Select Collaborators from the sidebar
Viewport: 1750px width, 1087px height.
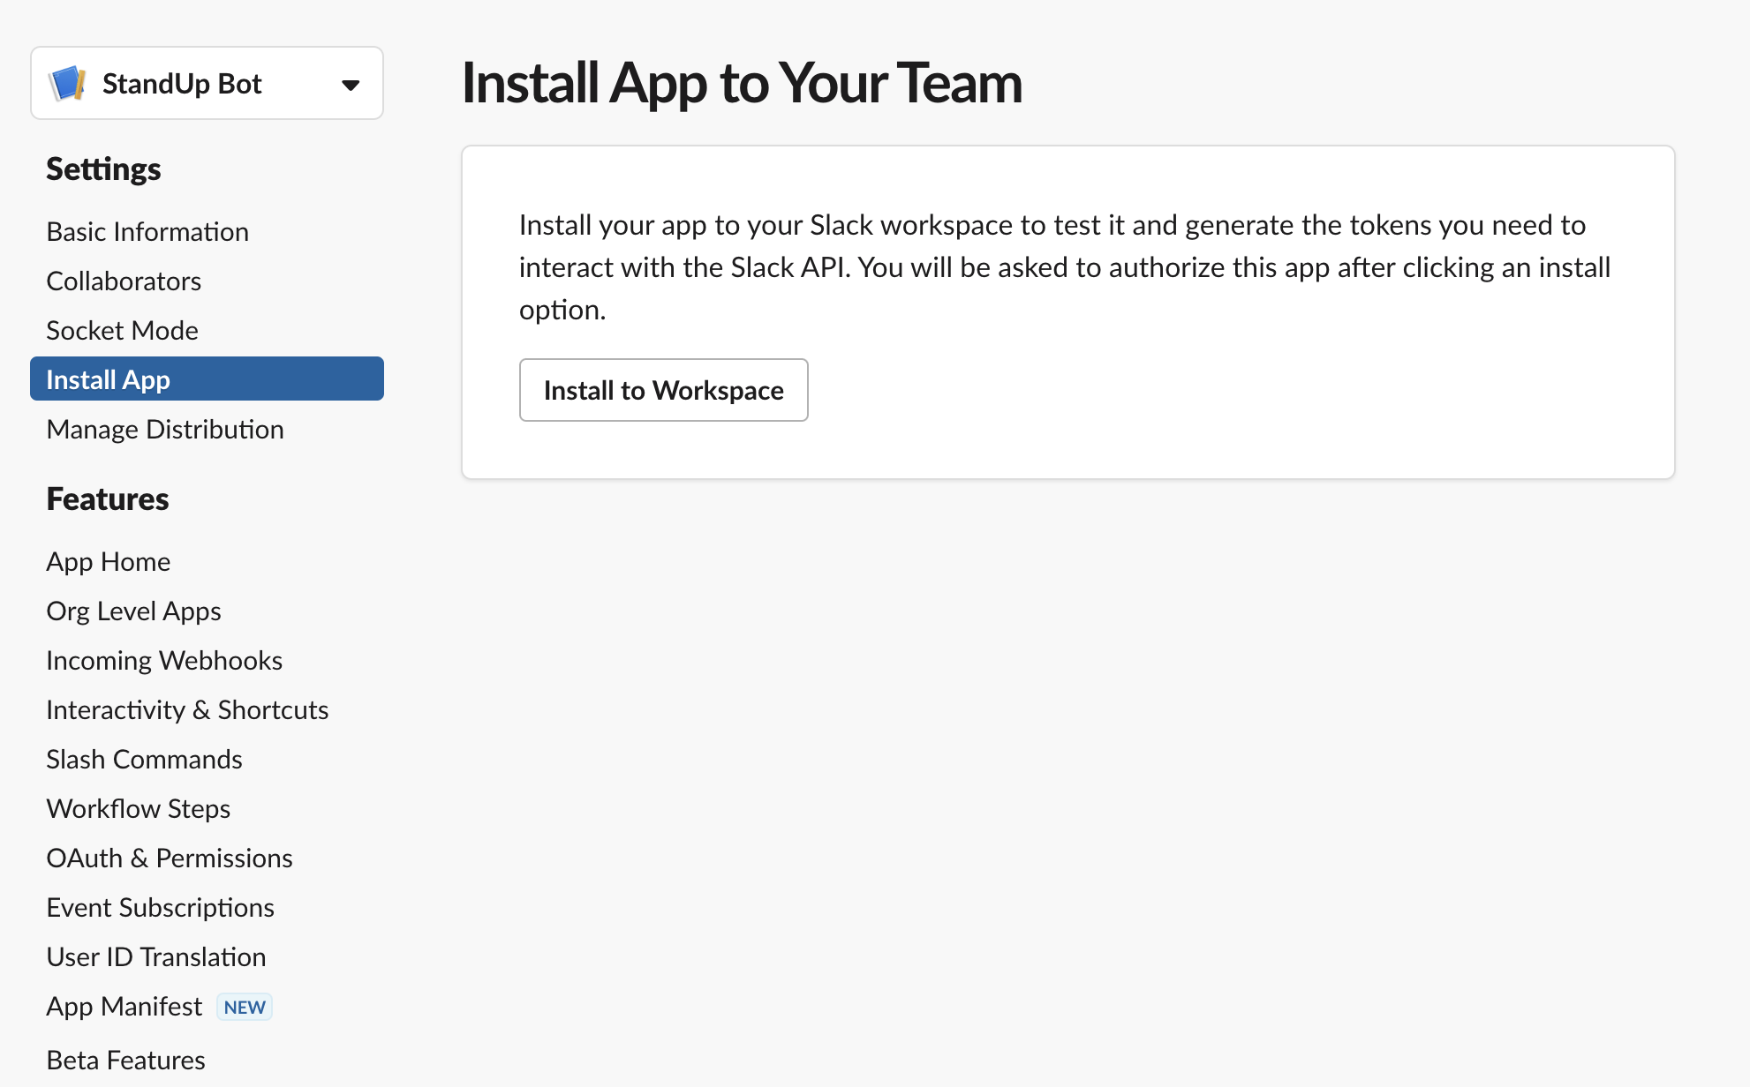coord(124,281)
